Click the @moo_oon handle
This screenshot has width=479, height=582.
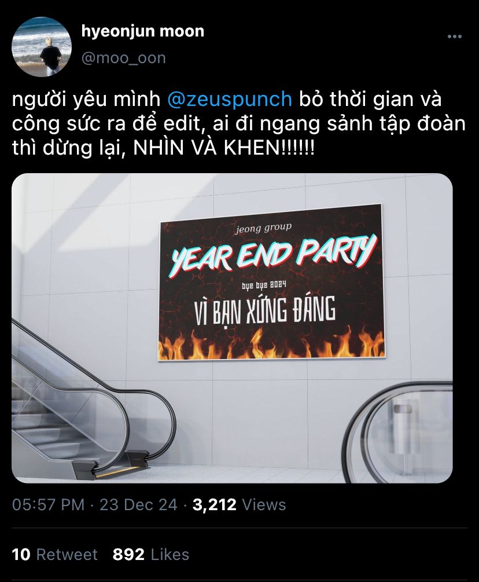coord(123,58)
